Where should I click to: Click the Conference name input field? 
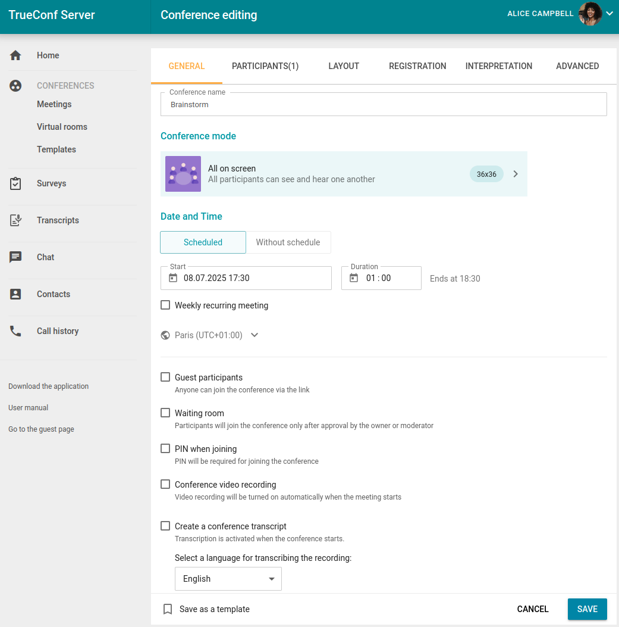pos(384,105)
